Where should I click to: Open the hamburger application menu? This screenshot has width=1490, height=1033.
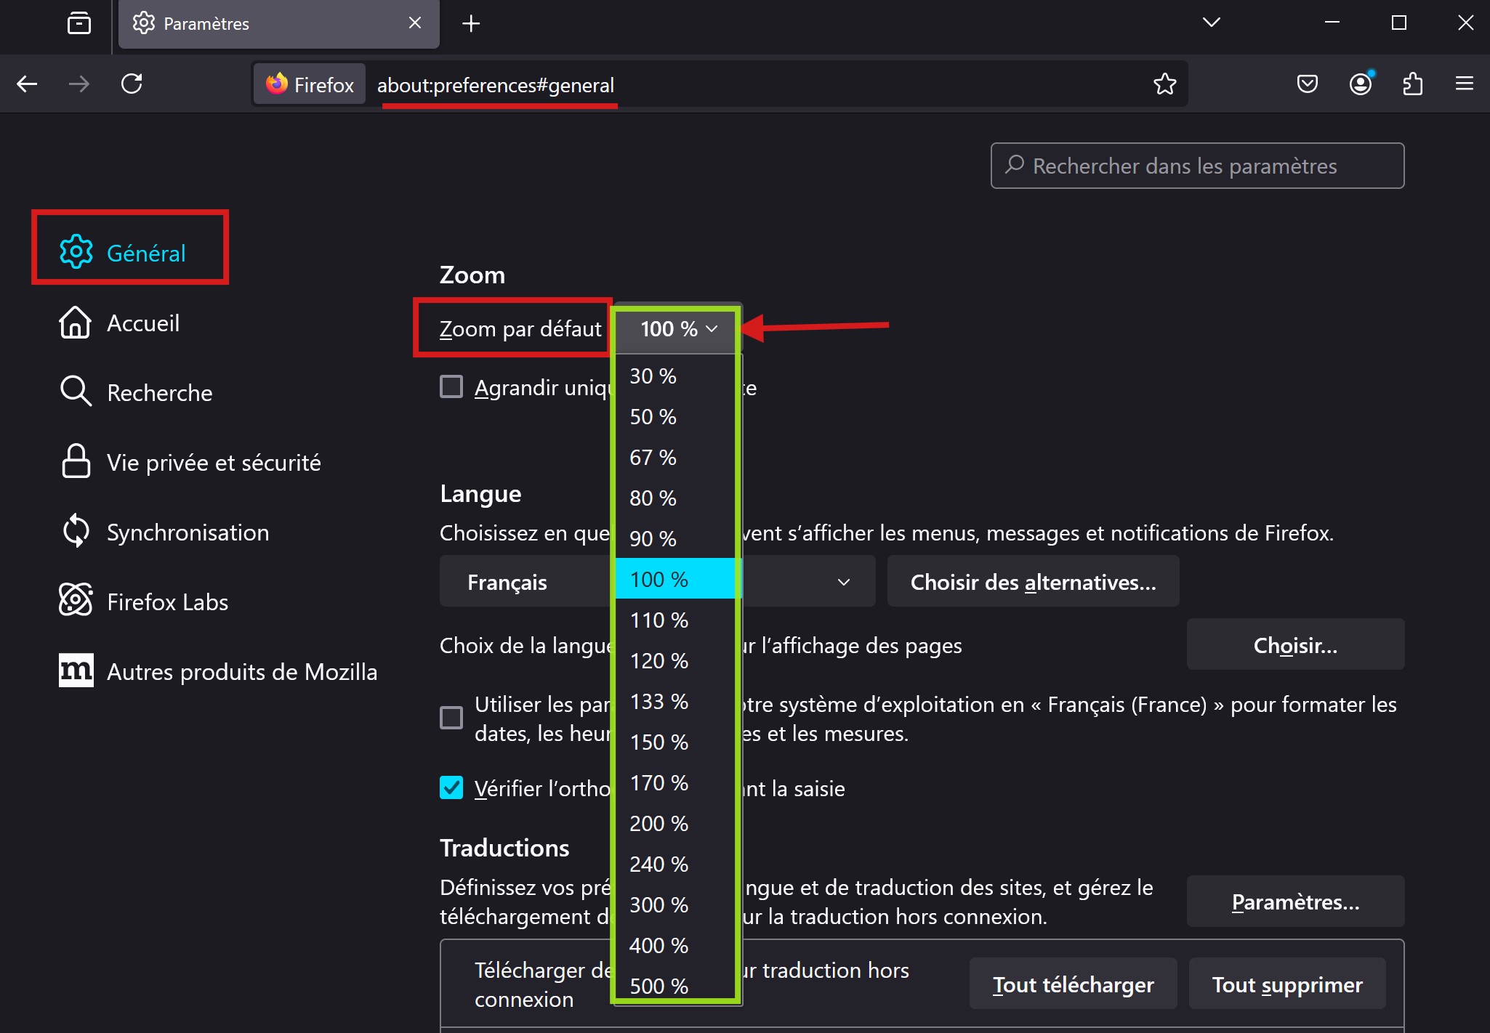pyautogui.click(x=1465, y=84)
